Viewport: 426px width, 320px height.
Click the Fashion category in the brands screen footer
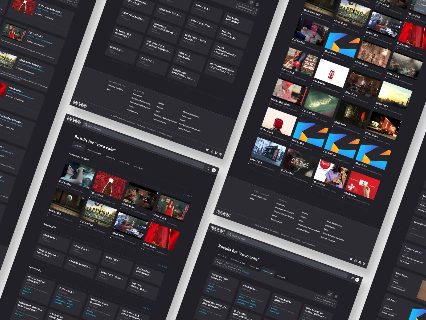[161, 104]
